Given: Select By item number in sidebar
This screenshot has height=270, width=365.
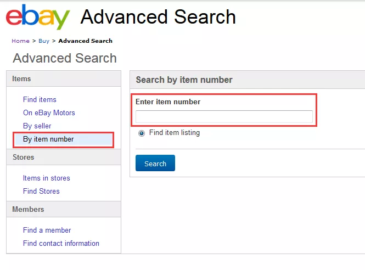Looking at the screenshot, I should pos(48,139).
